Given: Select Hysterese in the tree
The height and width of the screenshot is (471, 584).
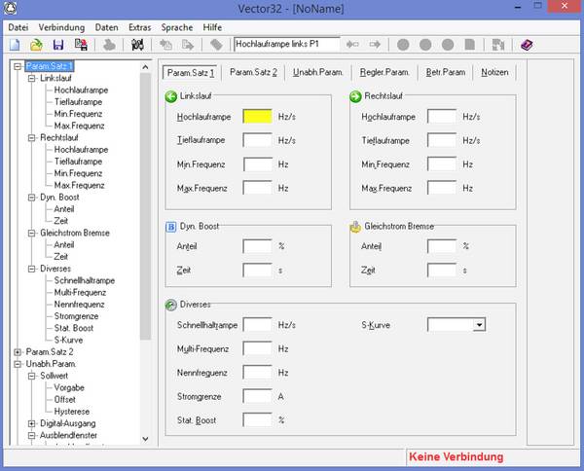Looking at the screenshot, I should coord(72,412).
